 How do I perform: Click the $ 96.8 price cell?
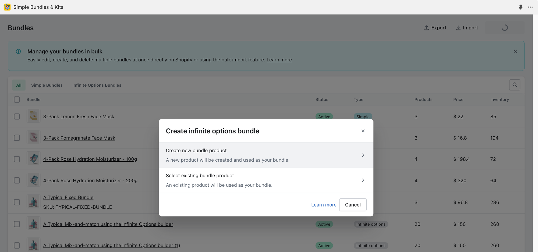(x=460, y=202)
